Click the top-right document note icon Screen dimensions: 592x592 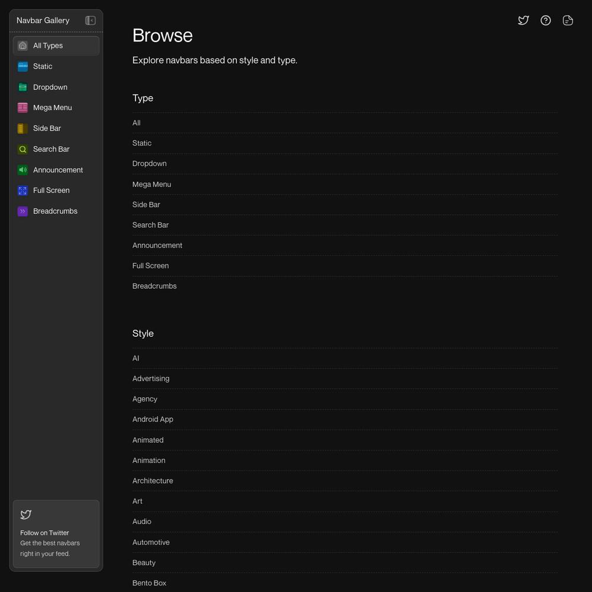pyautogui.click(x=568, y=20)
